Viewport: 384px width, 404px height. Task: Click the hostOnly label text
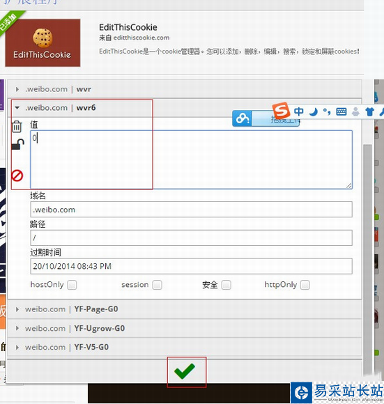tap(47, 285)
